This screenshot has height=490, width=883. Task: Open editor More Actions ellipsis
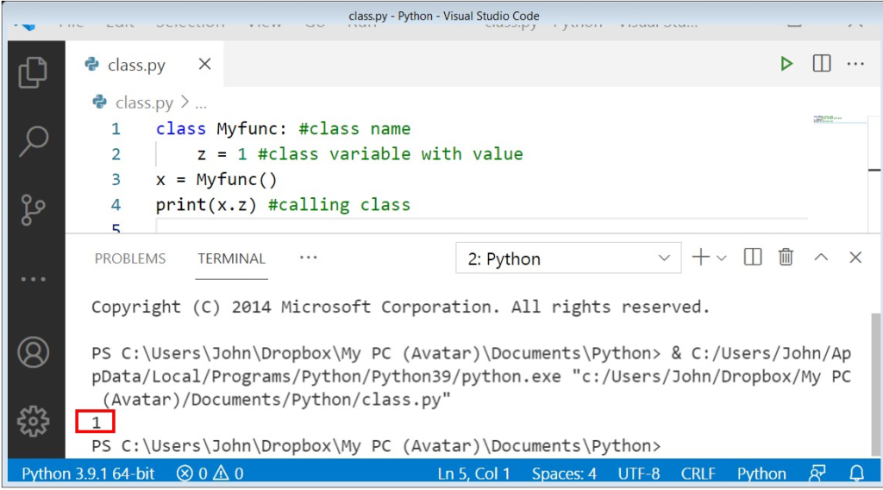pos(855,64)
